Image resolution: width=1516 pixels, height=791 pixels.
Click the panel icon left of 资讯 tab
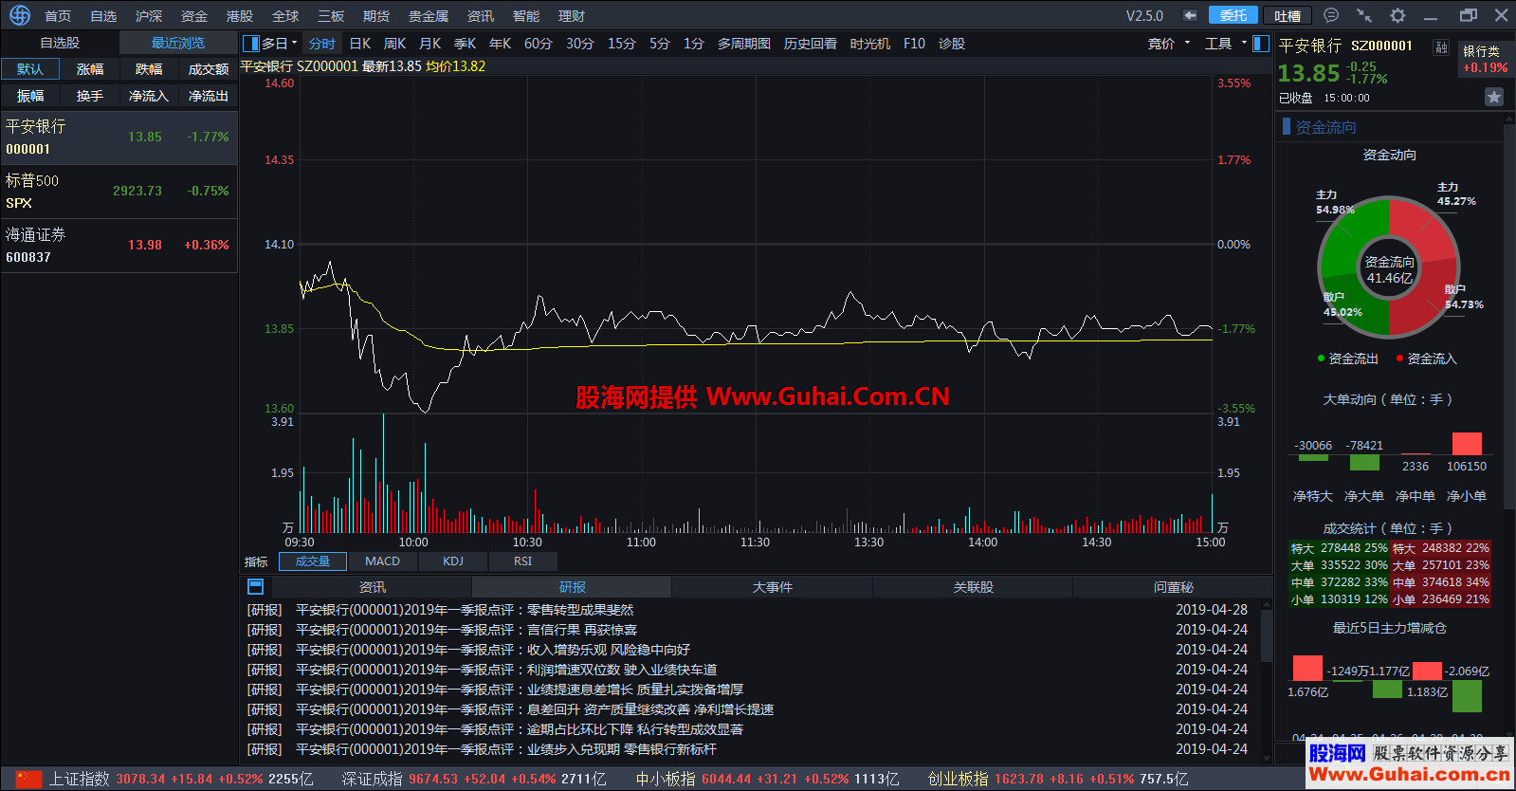tap(255, 587)
